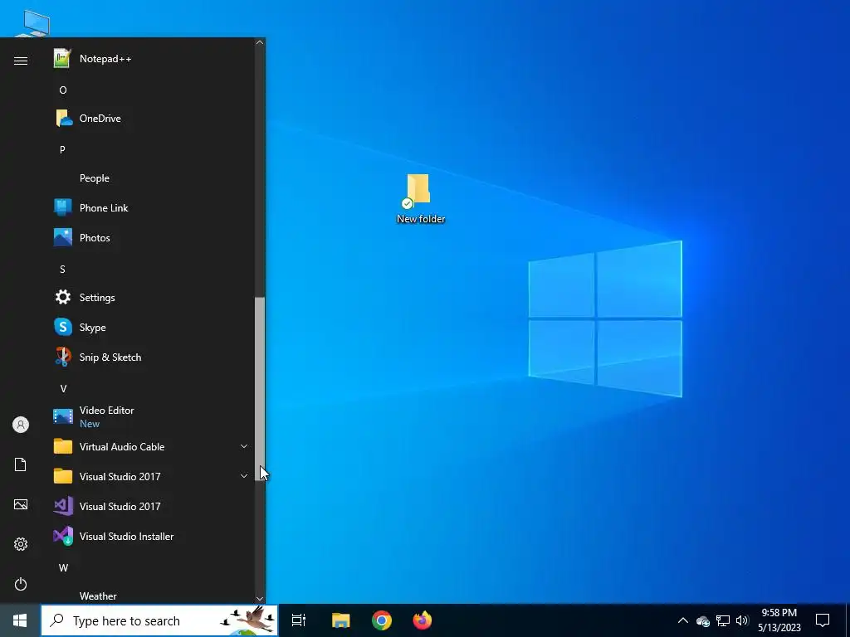Open Settings from the app list
The width and height of the screenshot is (850, 637).
click(152, 298)
